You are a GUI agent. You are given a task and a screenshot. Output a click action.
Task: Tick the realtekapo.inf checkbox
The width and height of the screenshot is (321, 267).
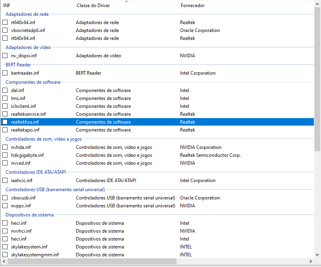point(5,130)
